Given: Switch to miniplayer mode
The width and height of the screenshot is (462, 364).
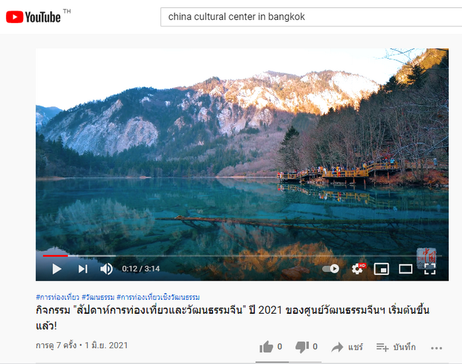Looking at the screenshot, I should [x=381, y=269].
